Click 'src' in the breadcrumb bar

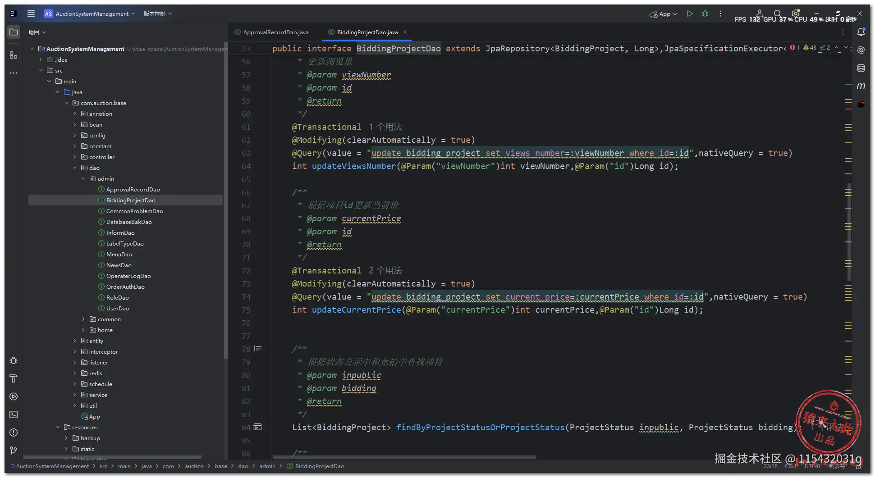coord(103,466)
